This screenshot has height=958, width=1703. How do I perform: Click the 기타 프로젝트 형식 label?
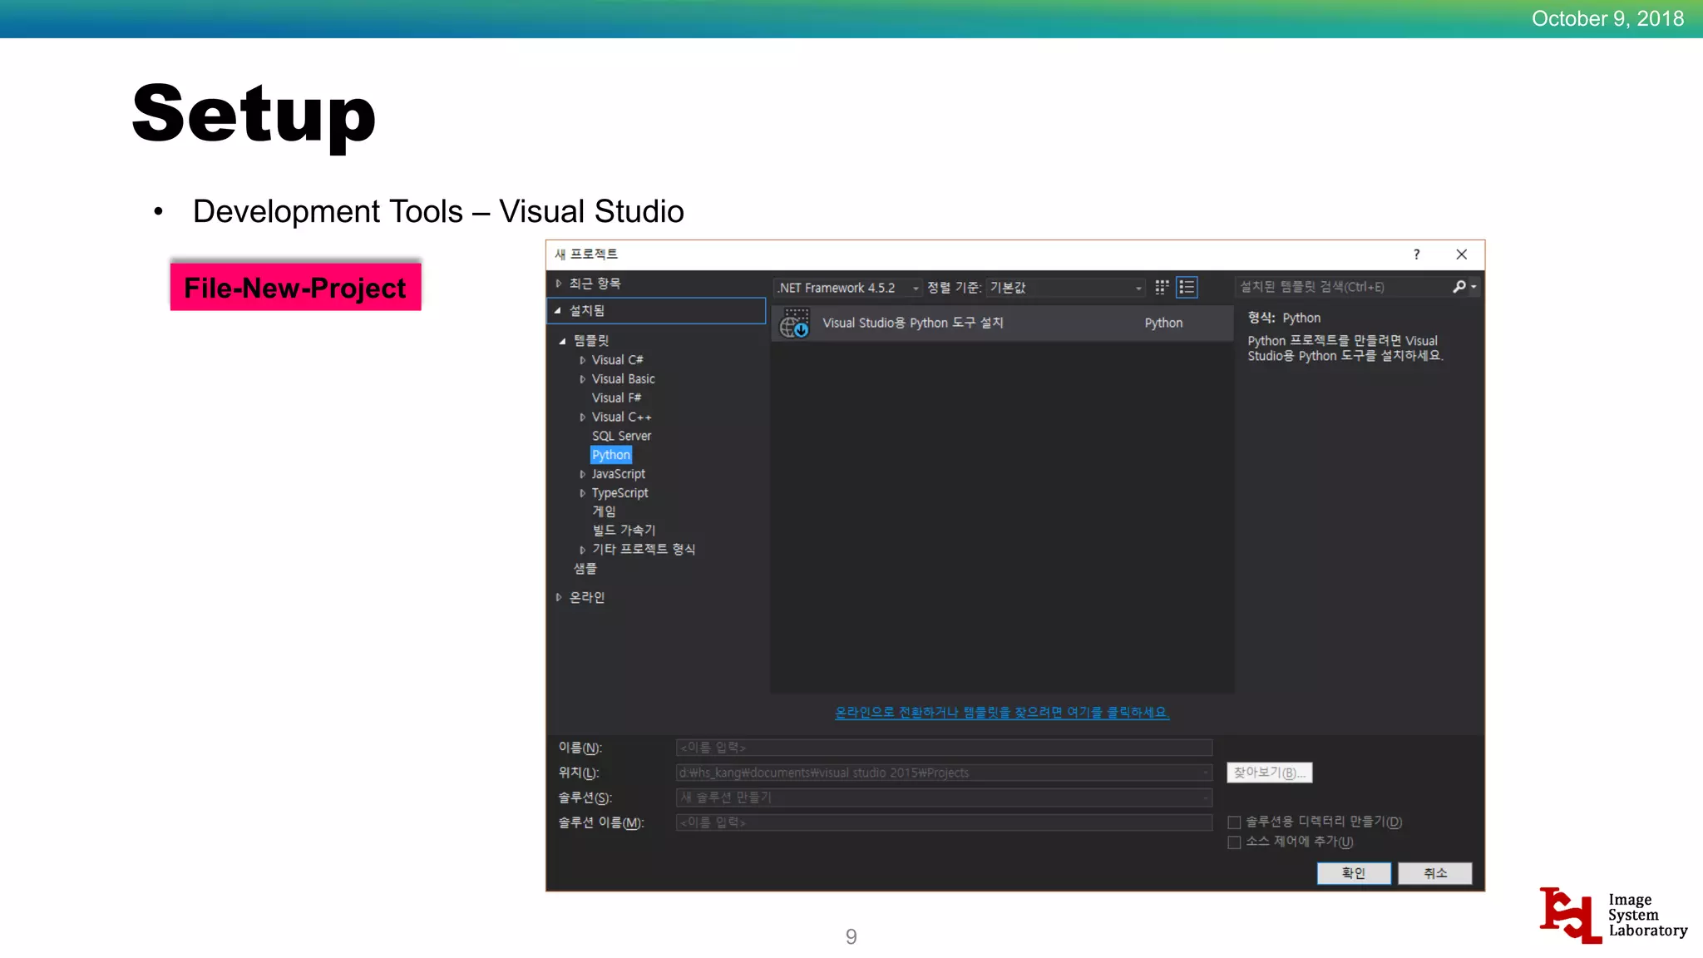[644, 550]
